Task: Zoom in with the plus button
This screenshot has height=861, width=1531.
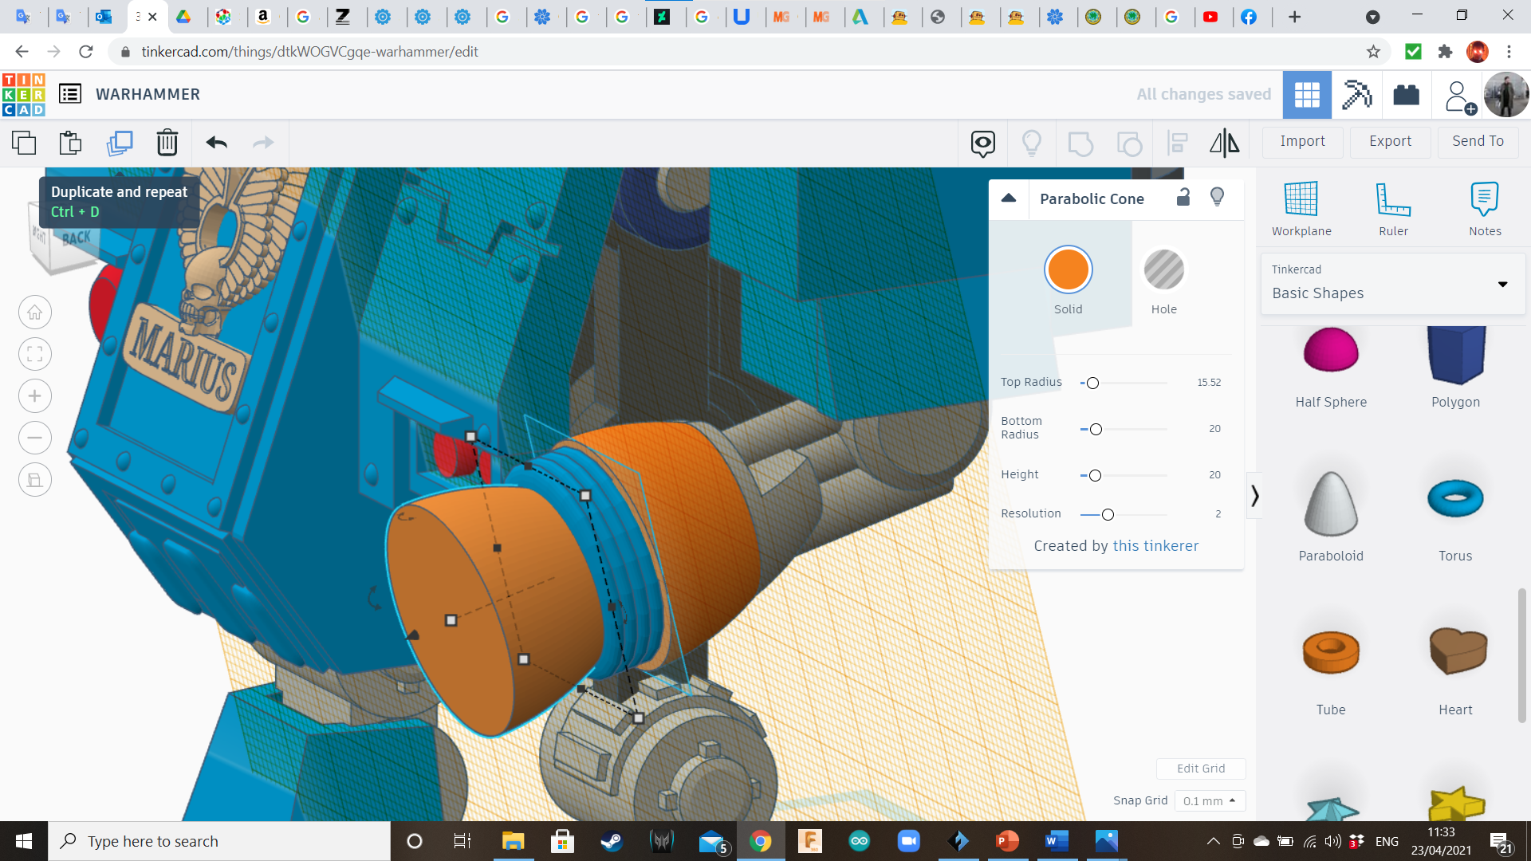Action: tap(35, 396)
